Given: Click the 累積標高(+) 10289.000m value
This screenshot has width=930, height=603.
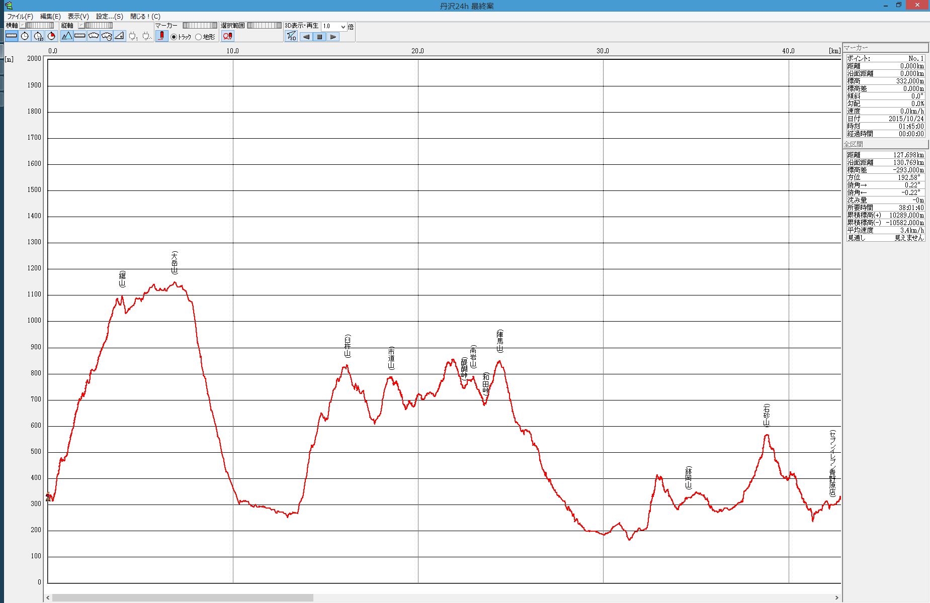Looking at the screenshot, I should pyautogui.click(x=906, y=215).
